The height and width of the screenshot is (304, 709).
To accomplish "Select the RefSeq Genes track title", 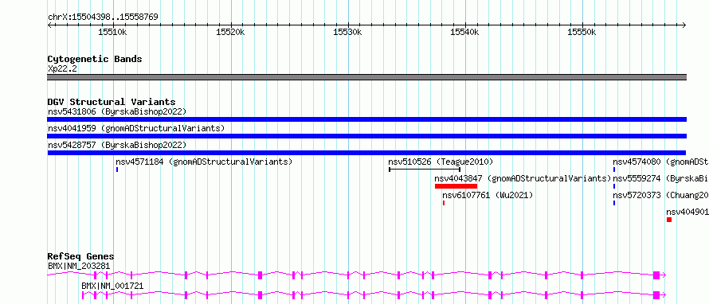I will coord(81,256).
